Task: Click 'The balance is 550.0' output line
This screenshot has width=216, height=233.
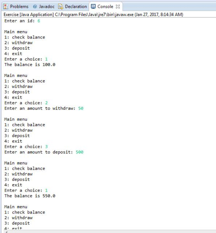Action: 30,196
